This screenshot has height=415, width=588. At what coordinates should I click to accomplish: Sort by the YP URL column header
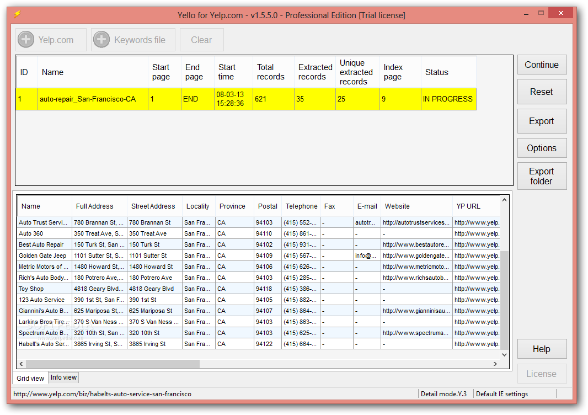pos(476,206)
